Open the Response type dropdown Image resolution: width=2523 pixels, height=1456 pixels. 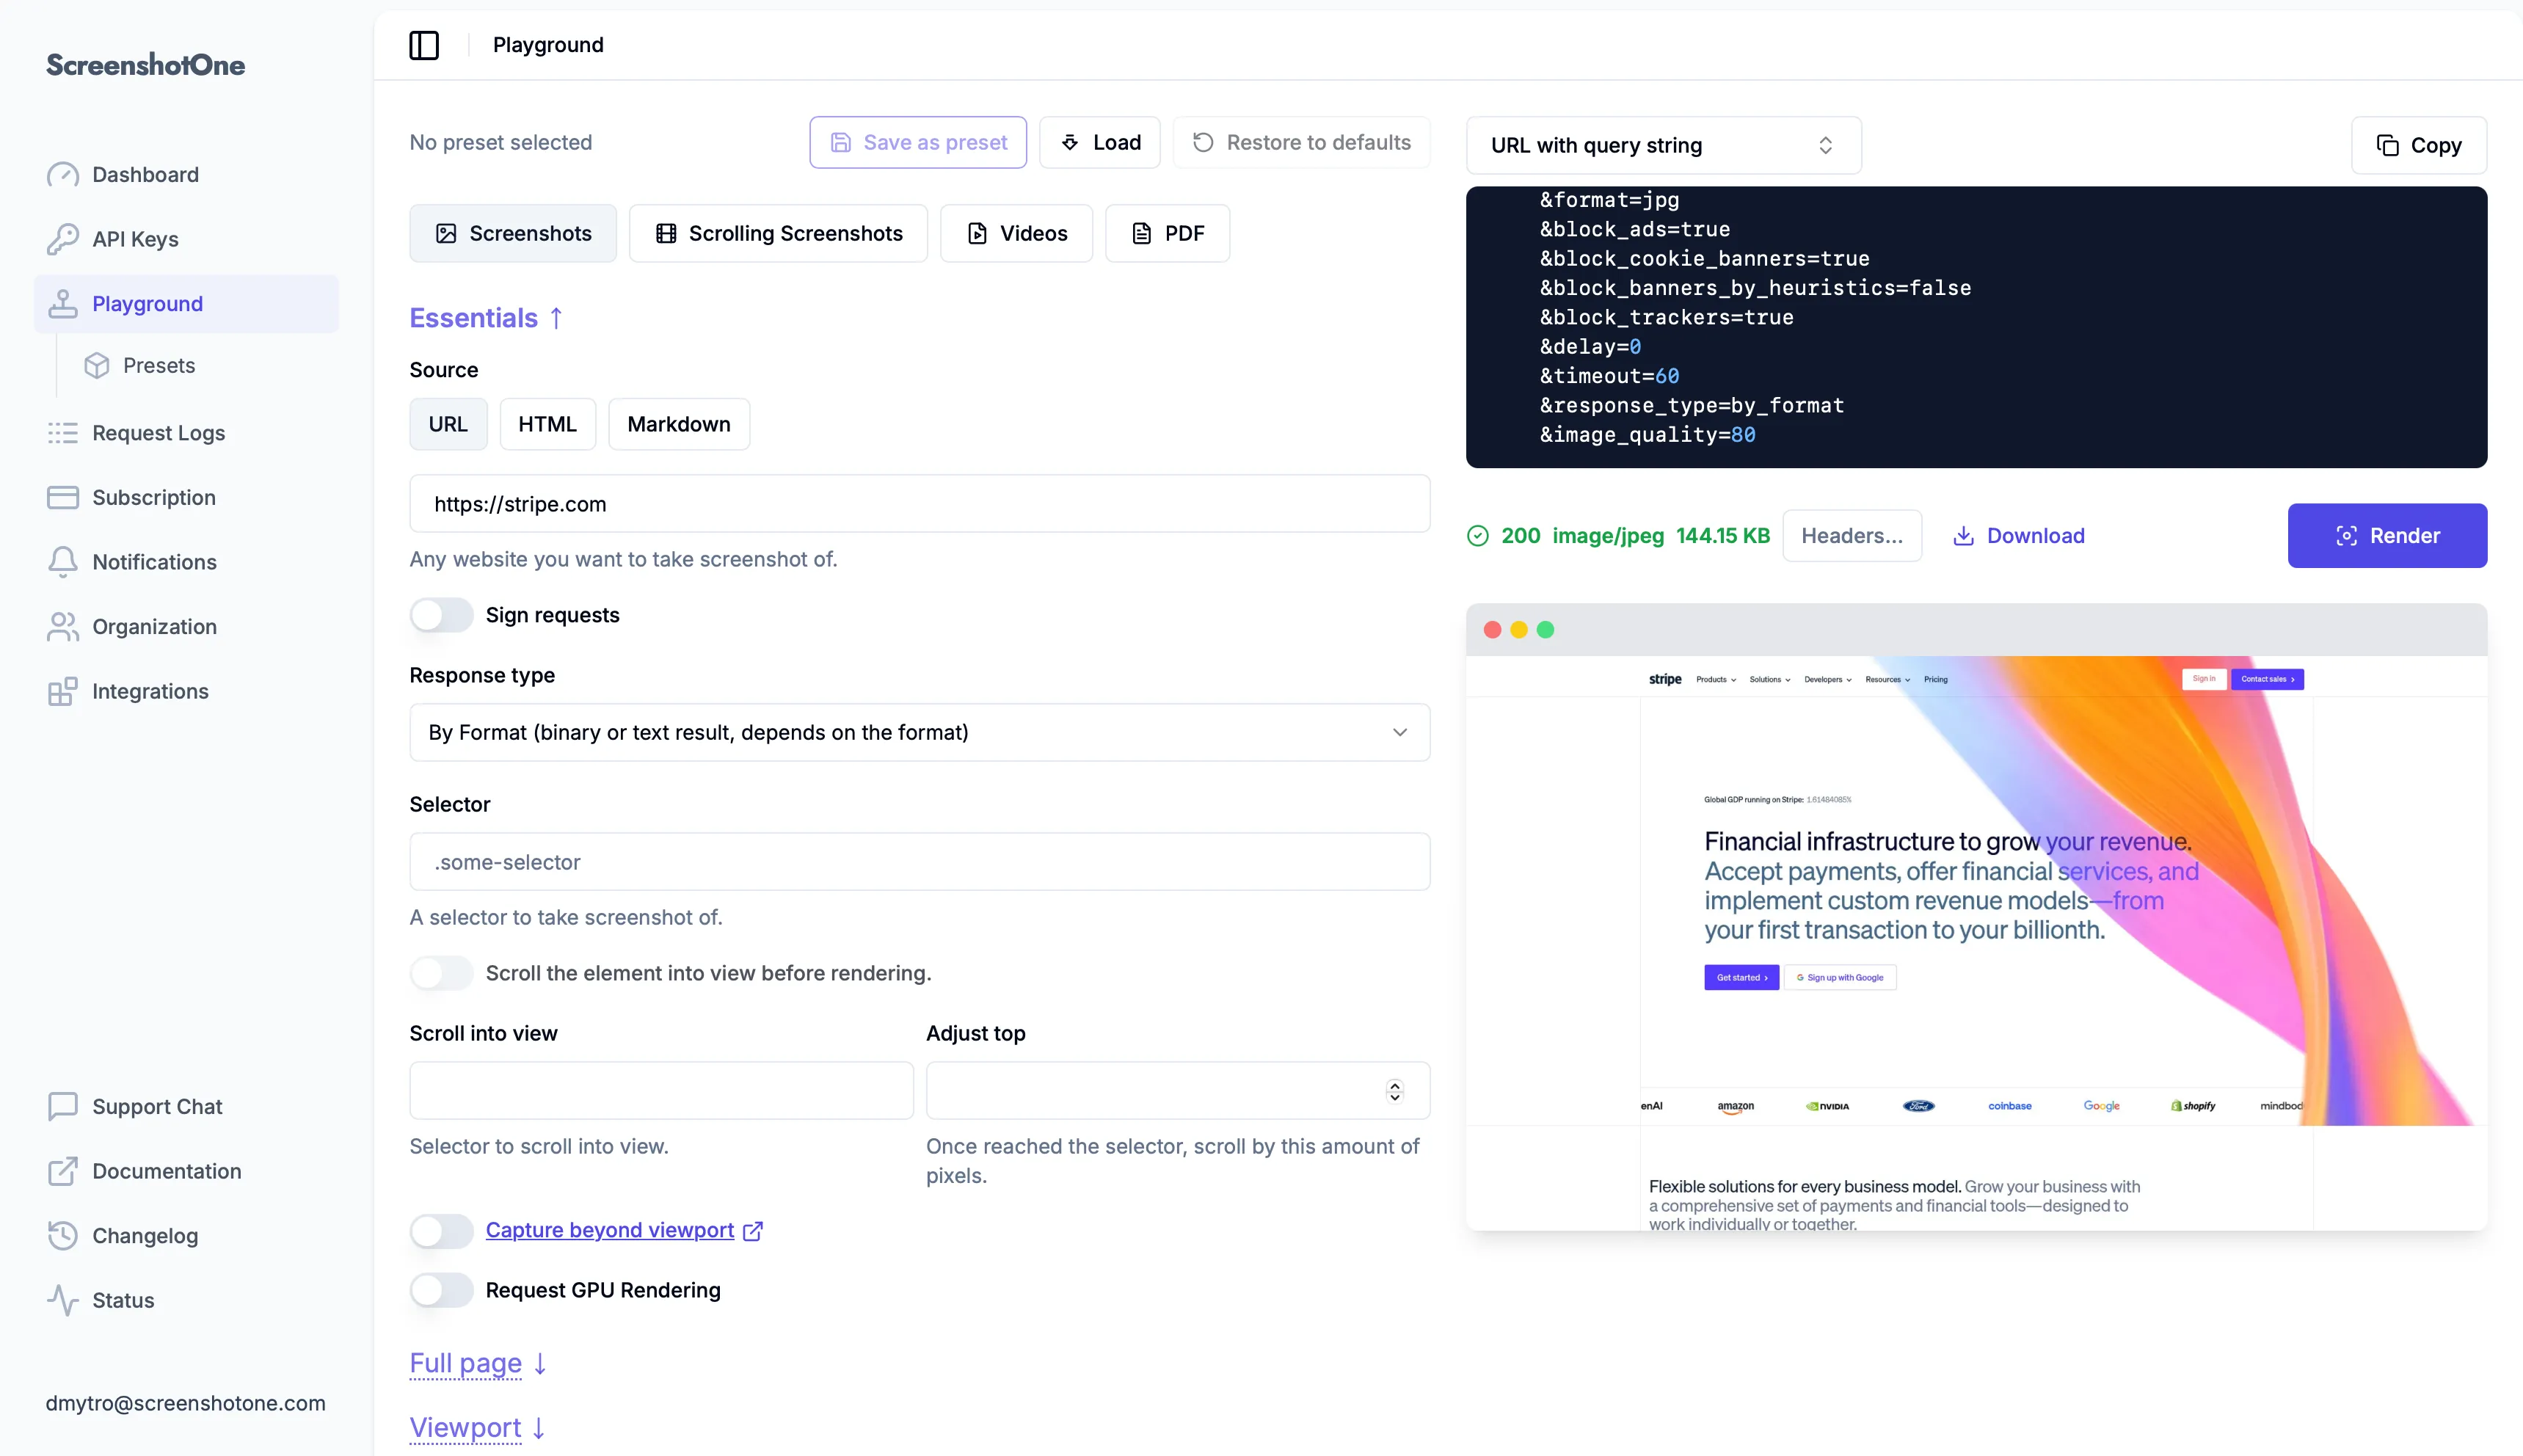919,732
